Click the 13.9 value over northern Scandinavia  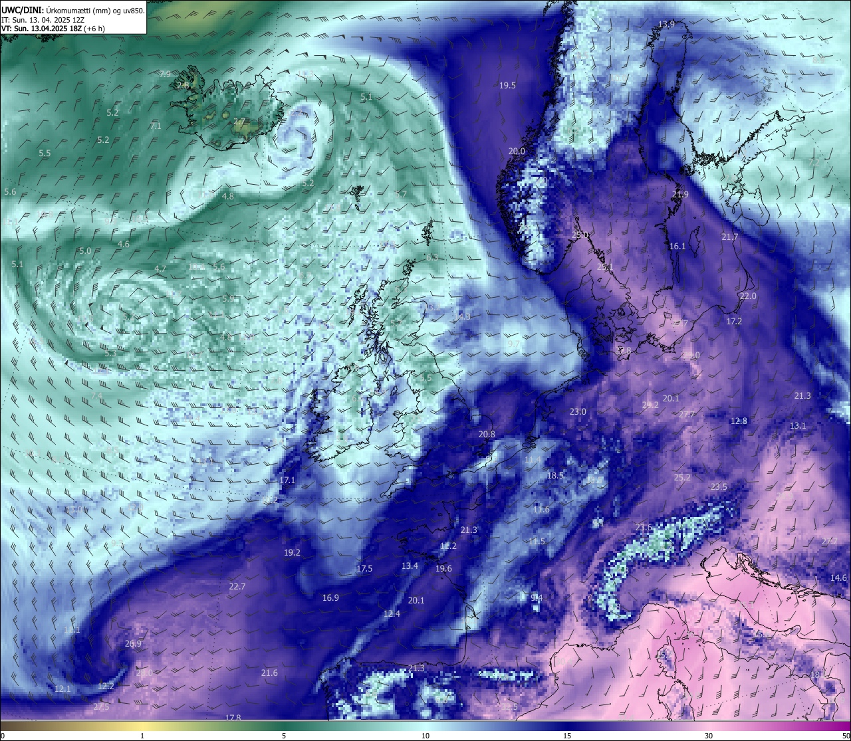(666, 25)
